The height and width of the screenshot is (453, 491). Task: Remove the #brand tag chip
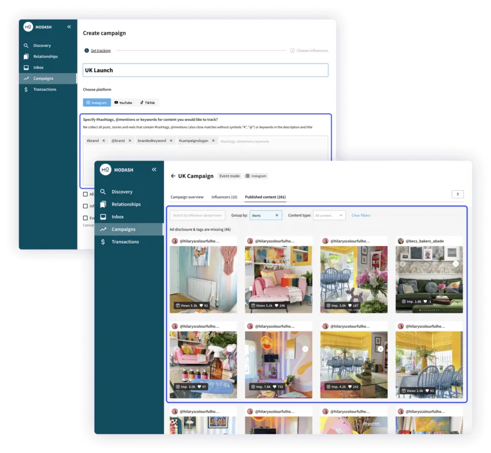tap(104, 141)
